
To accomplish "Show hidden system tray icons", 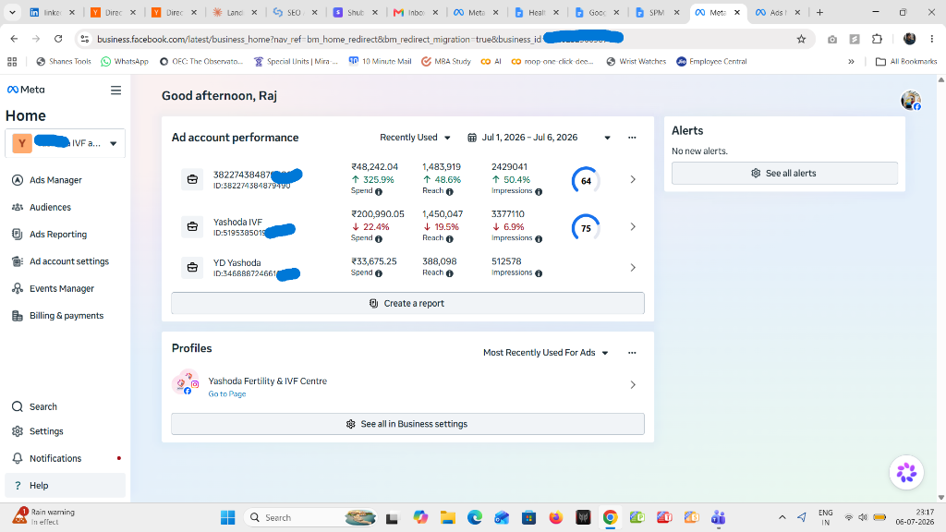I will [x=782, y=517].
